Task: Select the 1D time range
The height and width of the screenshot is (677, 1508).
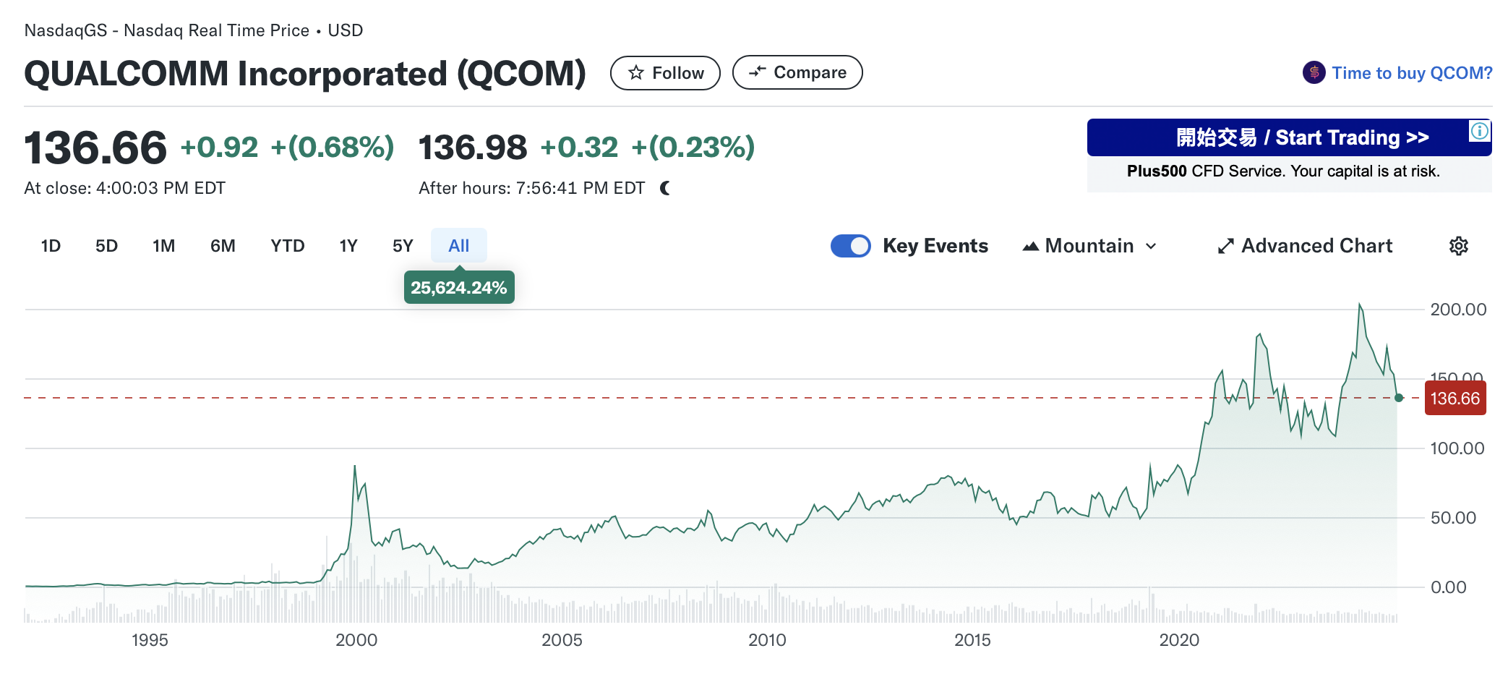Action: point(51,246)
